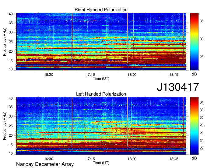Click the 32 dB value on Left Handed colorbar
This screenshot has width=207, height=168.
(x=202, y=110)
